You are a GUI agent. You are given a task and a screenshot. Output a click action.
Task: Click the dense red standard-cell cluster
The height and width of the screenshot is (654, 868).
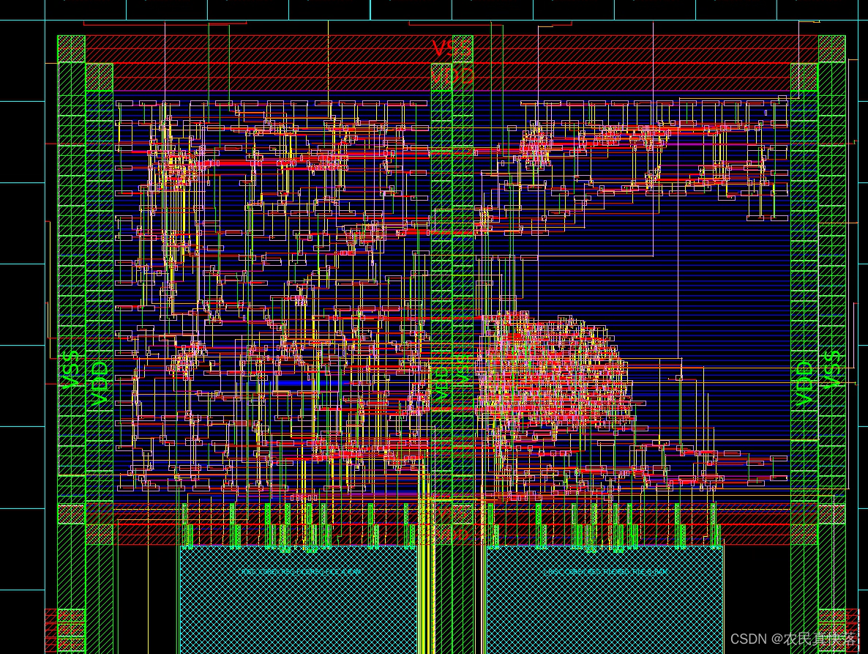tap(549, 374)
